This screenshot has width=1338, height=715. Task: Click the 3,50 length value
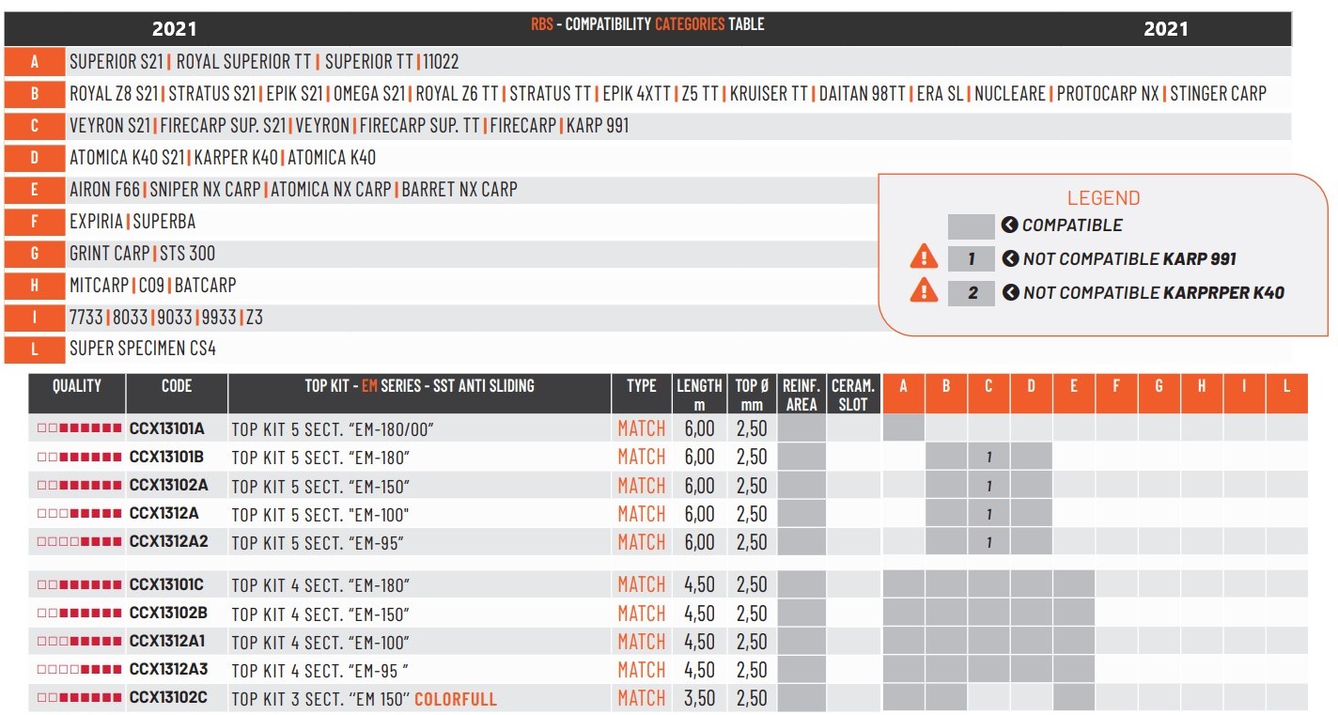[x=699, y=699]
